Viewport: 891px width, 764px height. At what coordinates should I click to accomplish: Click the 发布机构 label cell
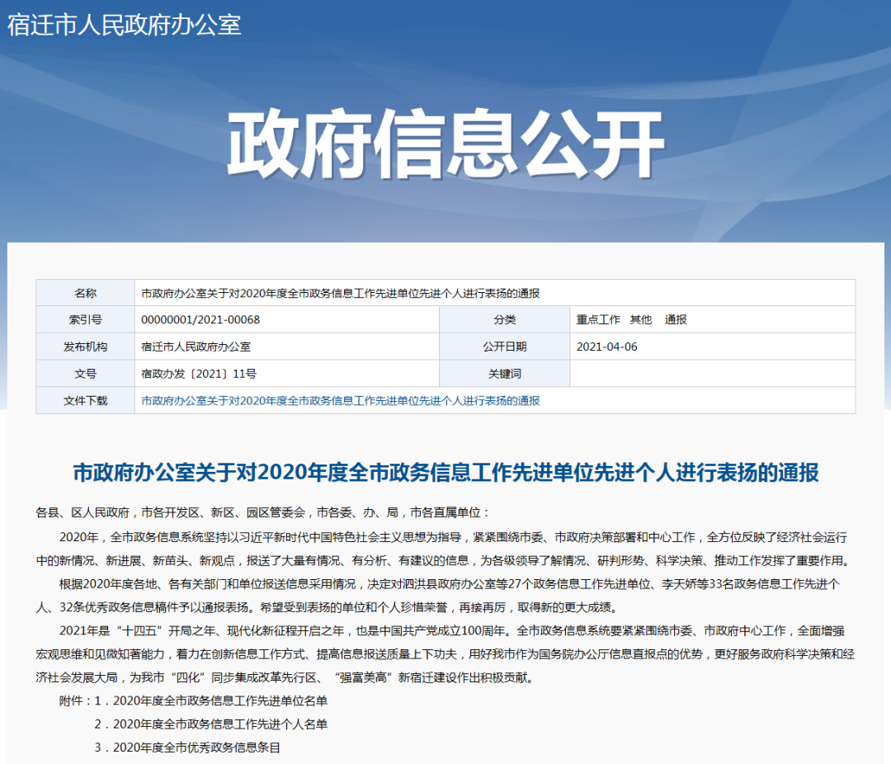(85, 347)
